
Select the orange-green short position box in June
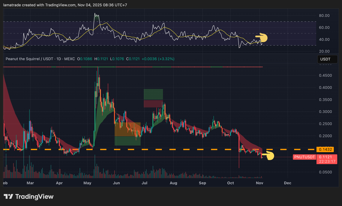pos(127,134)
